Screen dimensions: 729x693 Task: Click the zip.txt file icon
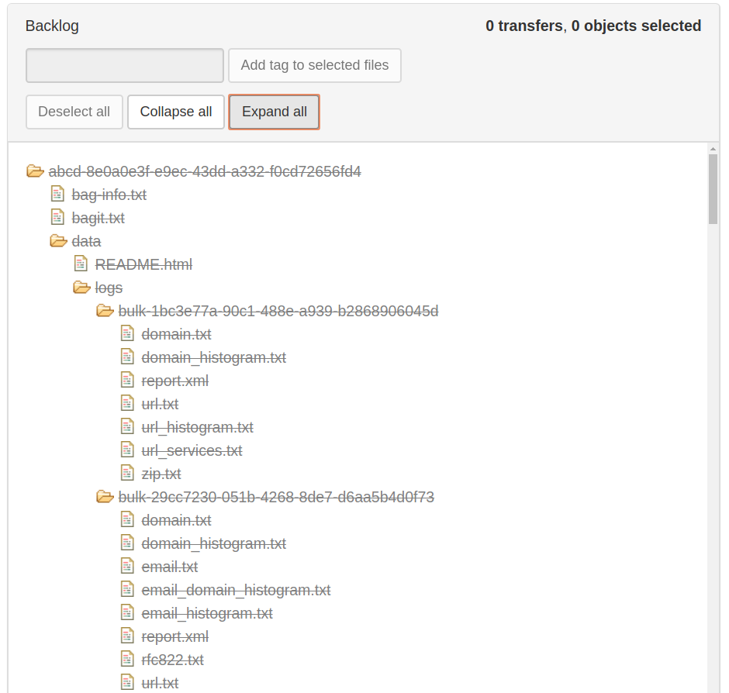pyautogui.click(x=127, y=474)
